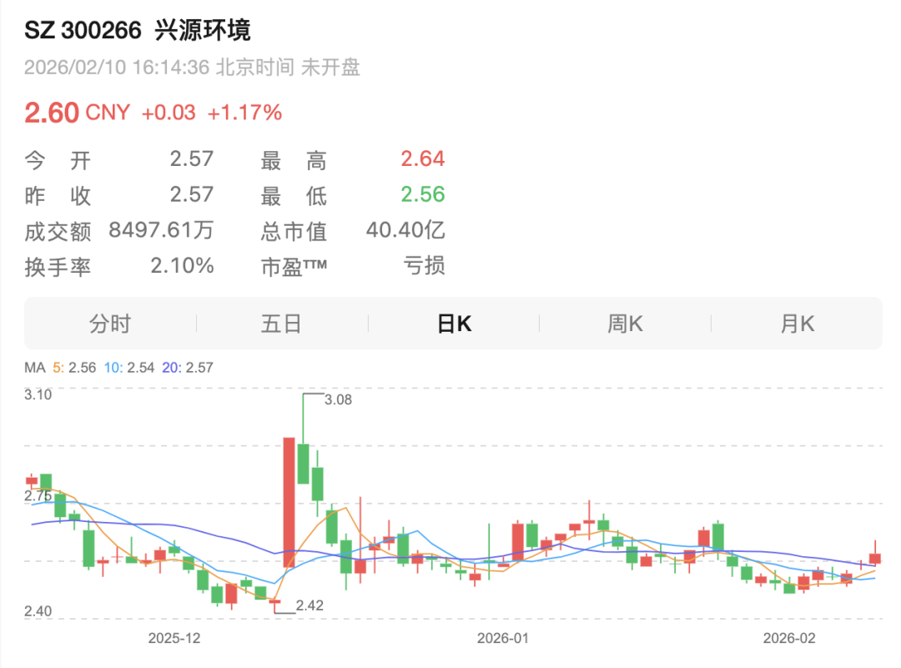The width and height of the screenshot is (901, 668).
Task: Click the 换手率 value 2.10%
Action: click(182, 266)
